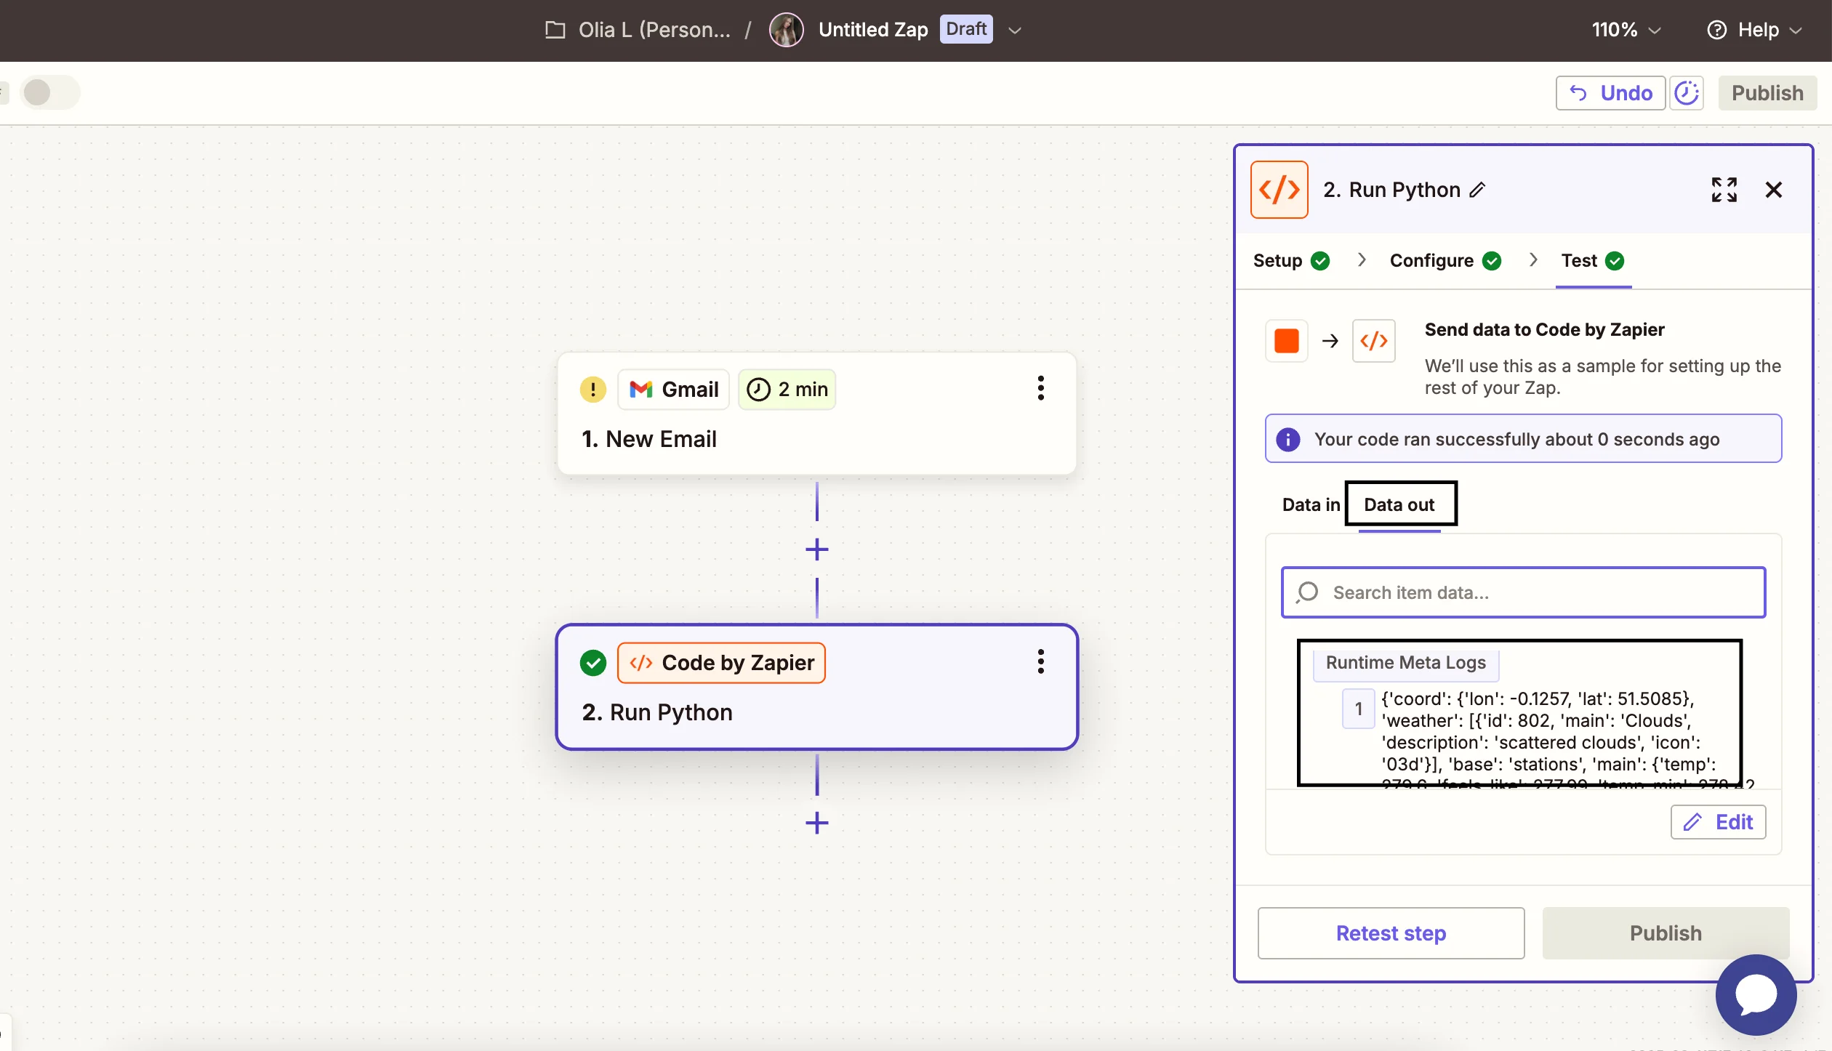Click the orange source square icon
Screen dimensions: 1832x1051
pyautogui.click(x=1287, y=341)
